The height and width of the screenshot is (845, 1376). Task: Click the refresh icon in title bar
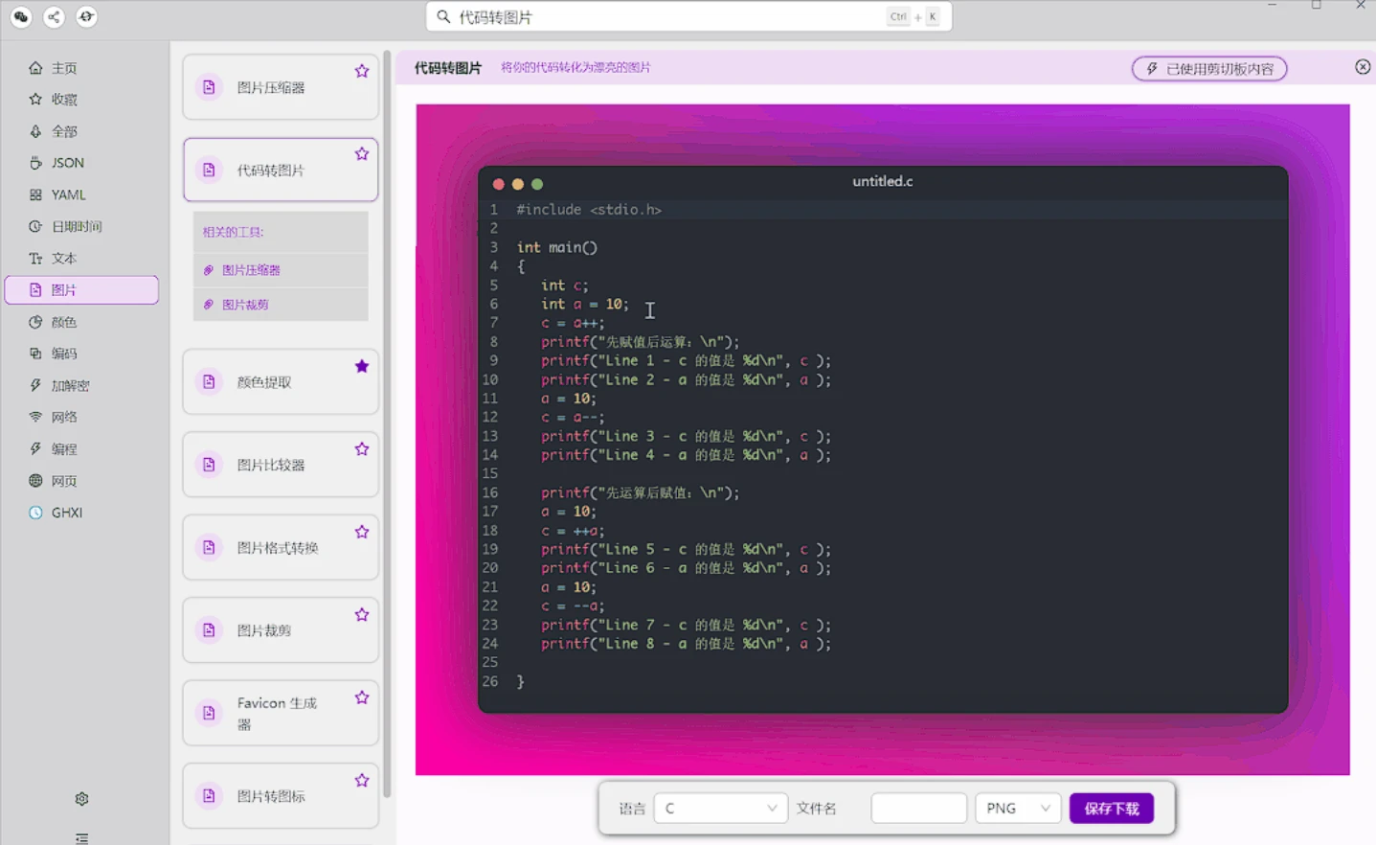[86, 16]
